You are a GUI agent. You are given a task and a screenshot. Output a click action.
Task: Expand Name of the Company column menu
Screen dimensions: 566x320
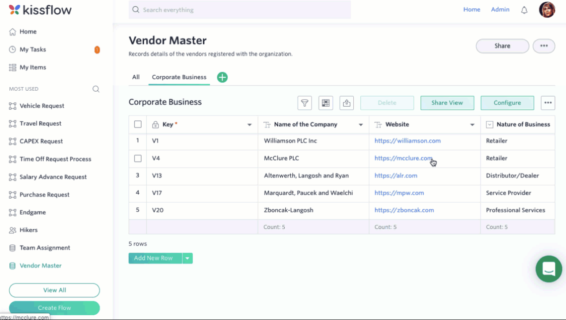(361, 125)
